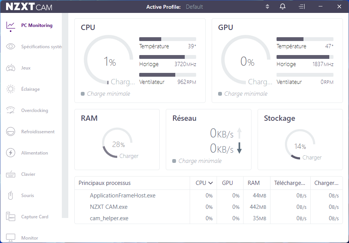
Task: Click the Refroidissement cooling icon
Action: (11, 132)
